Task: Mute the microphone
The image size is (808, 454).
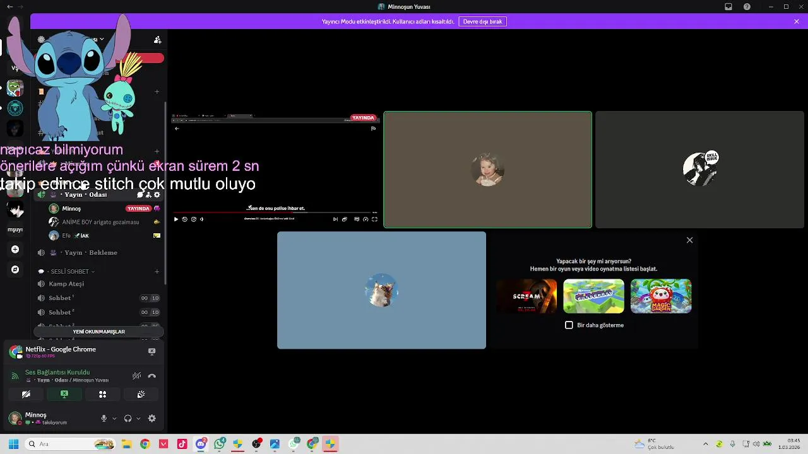Action: (104, 418)
